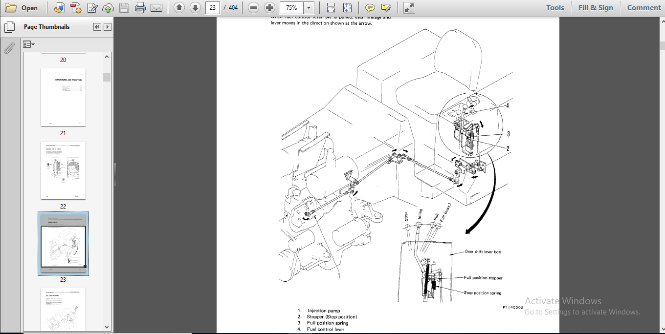The width and height of the screenshot is (665, 334).
Task: Collapse thumbnails panel with double-arrow button
Action: click(97, 27)
